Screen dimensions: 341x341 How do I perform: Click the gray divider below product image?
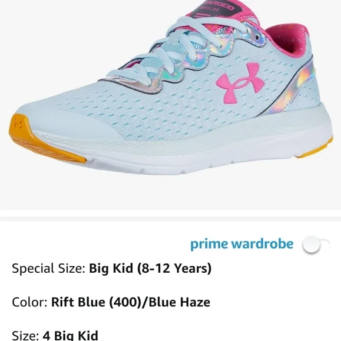170,219
